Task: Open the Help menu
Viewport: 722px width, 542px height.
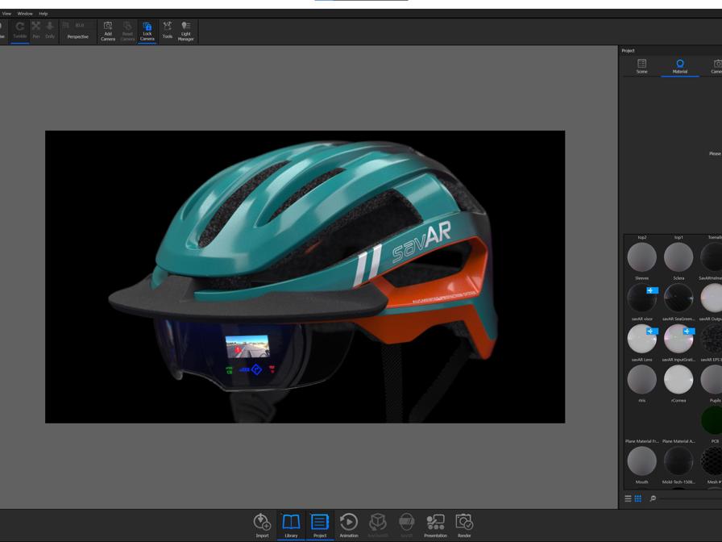Action: pyautogui.click(x=41, y=13)
